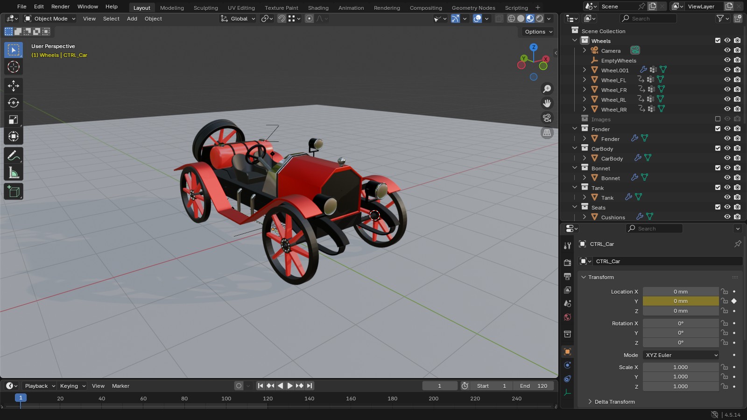Hide Wheel_FL with its eye icon
Image resolution: width=747 pixels, height=420 pixels.
point(727,80)
